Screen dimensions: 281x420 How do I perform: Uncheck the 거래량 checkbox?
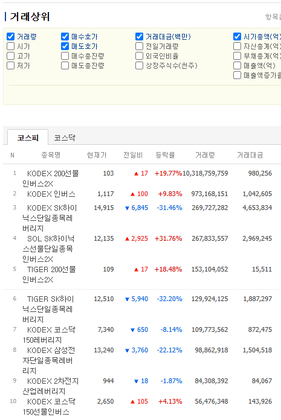click(x=10, y=36)
